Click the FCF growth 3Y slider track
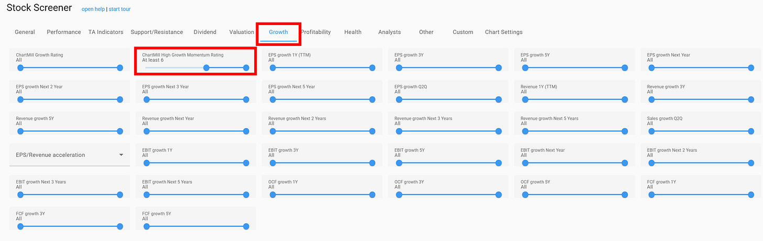 (x=70, y=226)
